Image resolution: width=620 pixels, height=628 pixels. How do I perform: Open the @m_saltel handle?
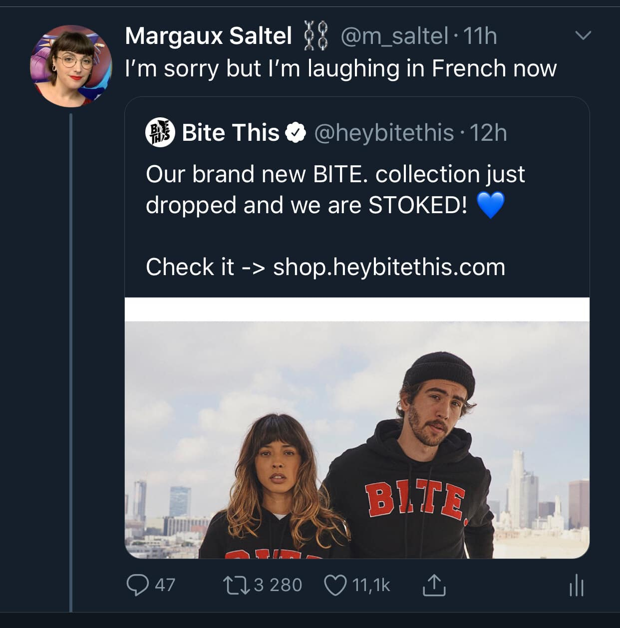[394, 36]
